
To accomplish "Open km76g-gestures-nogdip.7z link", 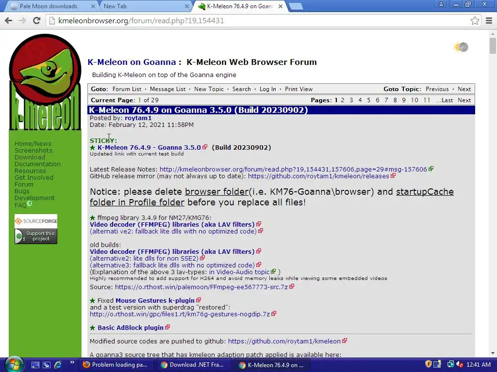I will point(180,314).
